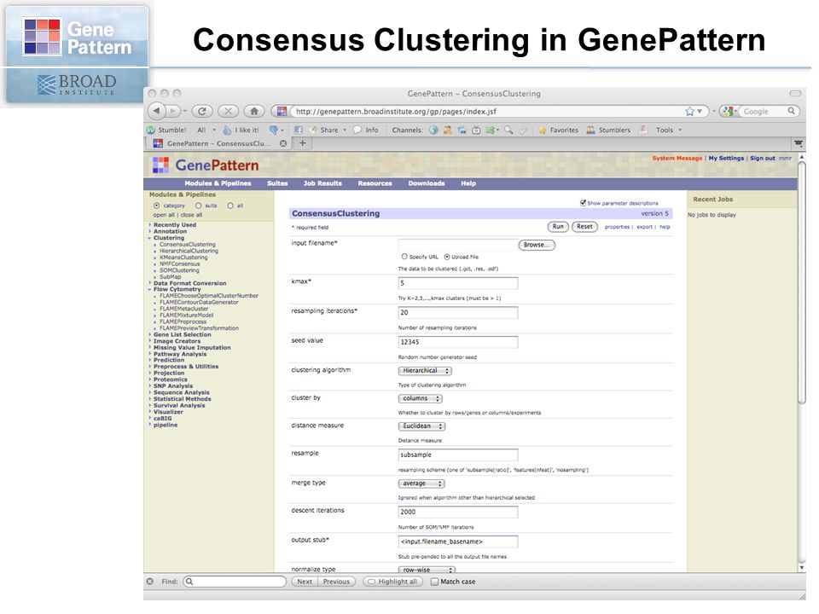This screenshot has height=614, width=819.
Task: Click the scroll-down arrow of the scrollbar
Action: (802, 568)
